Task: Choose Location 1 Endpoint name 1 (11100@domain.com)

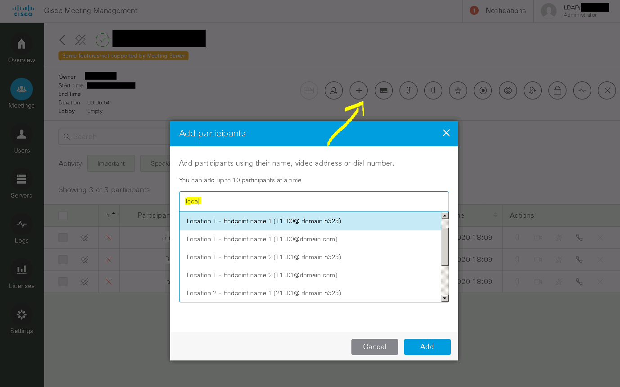Action: tap(310, 239)
